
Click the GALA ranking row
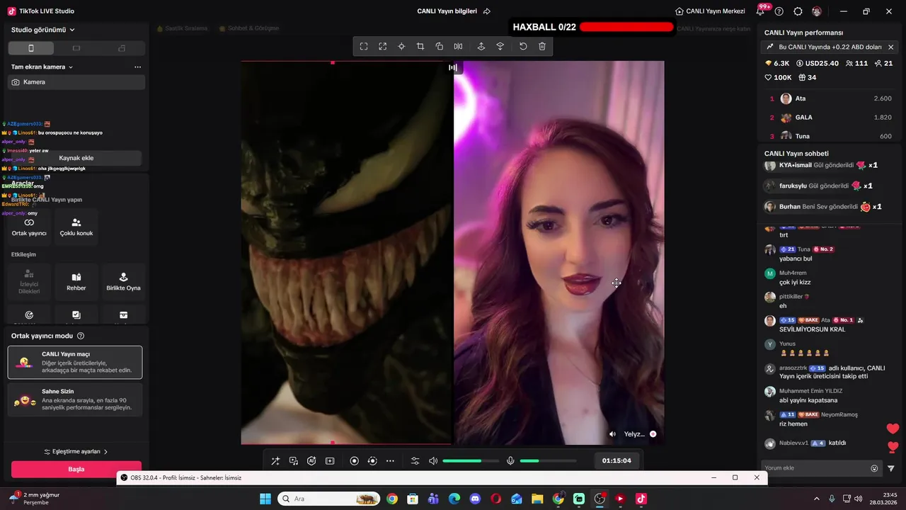coord(830,118)
